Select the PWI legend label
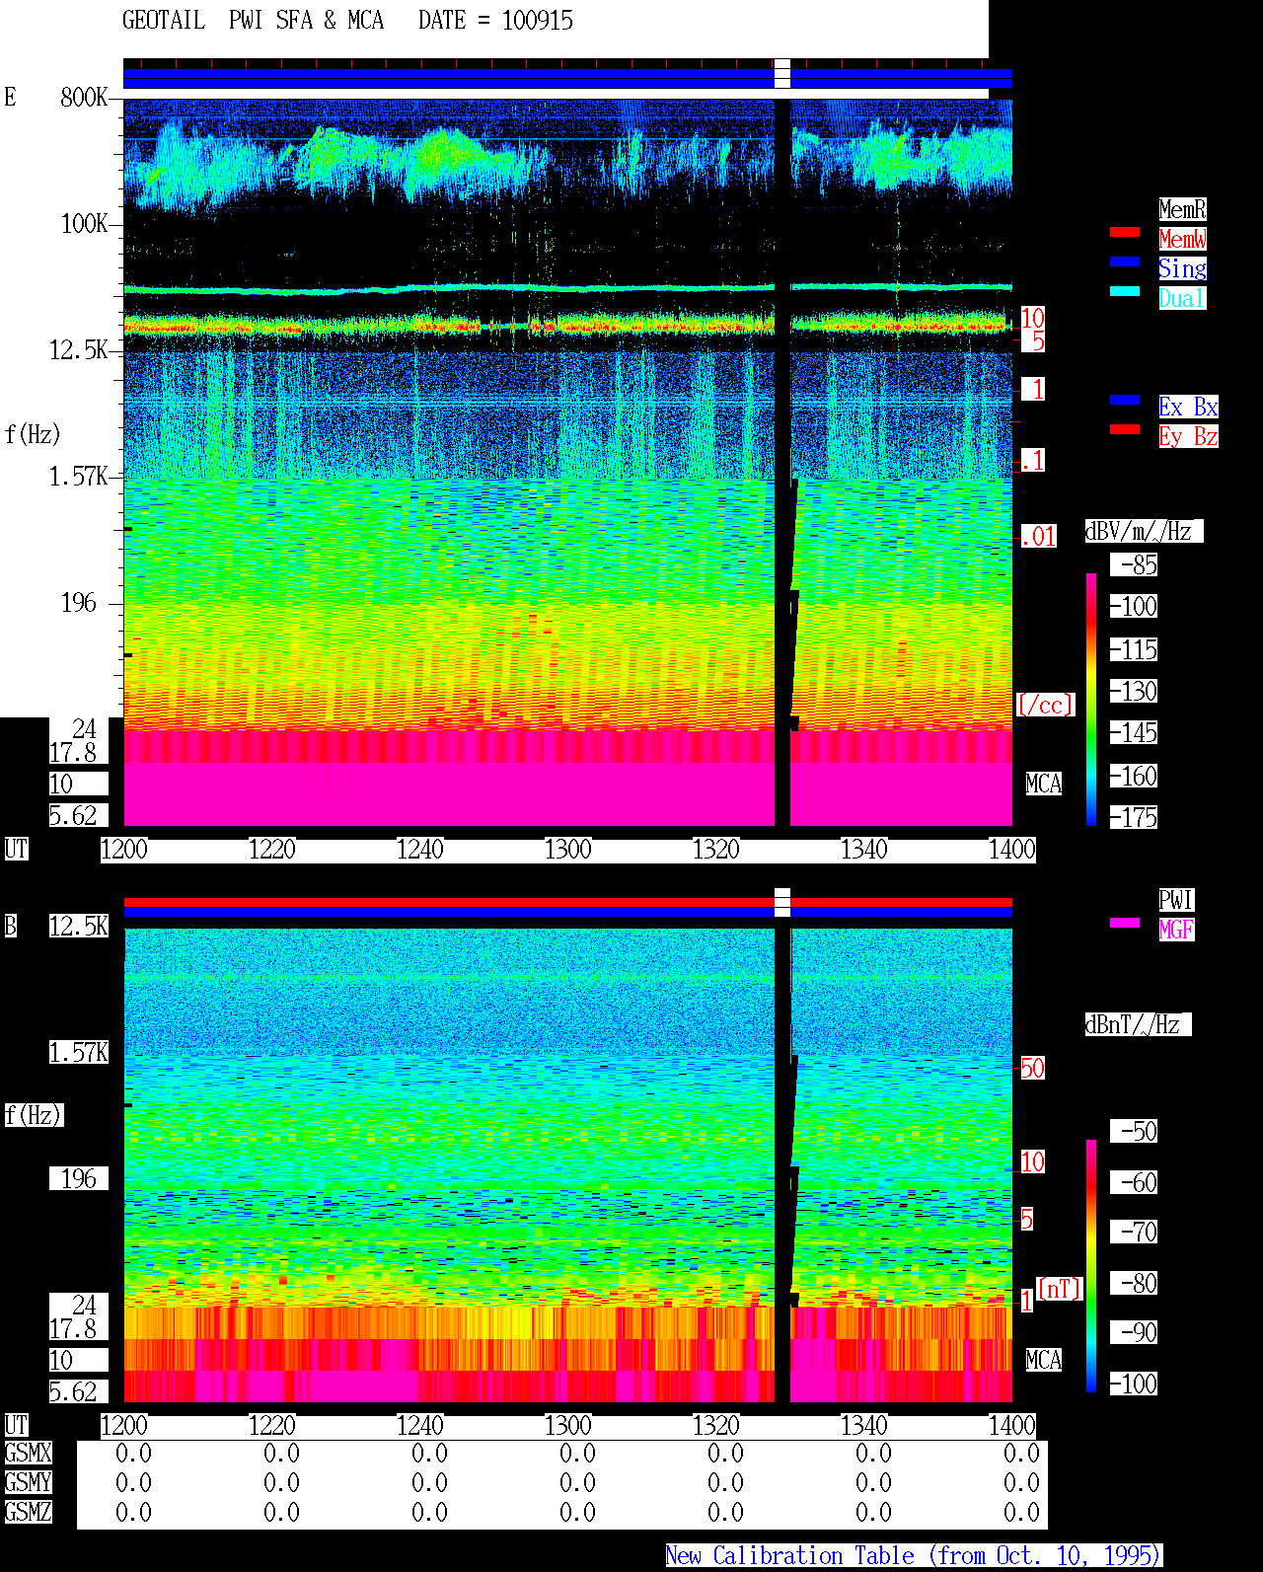Image resolution: width=1263 pixels, height=1572 pixels. point(1176,900)
